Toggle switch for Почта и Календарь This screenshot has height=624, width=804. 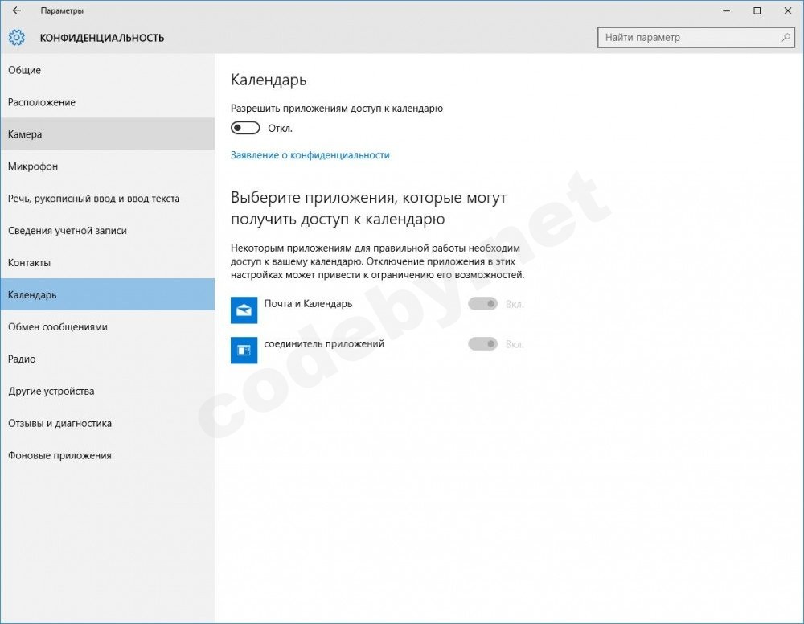tap(482, 303)
